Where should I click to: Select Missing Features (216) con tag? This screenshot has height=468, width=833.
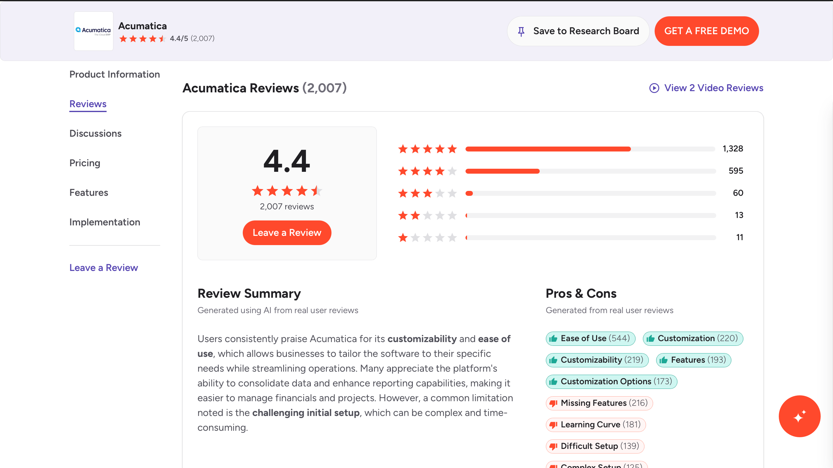pyautogui.click(x=599, y=403)
